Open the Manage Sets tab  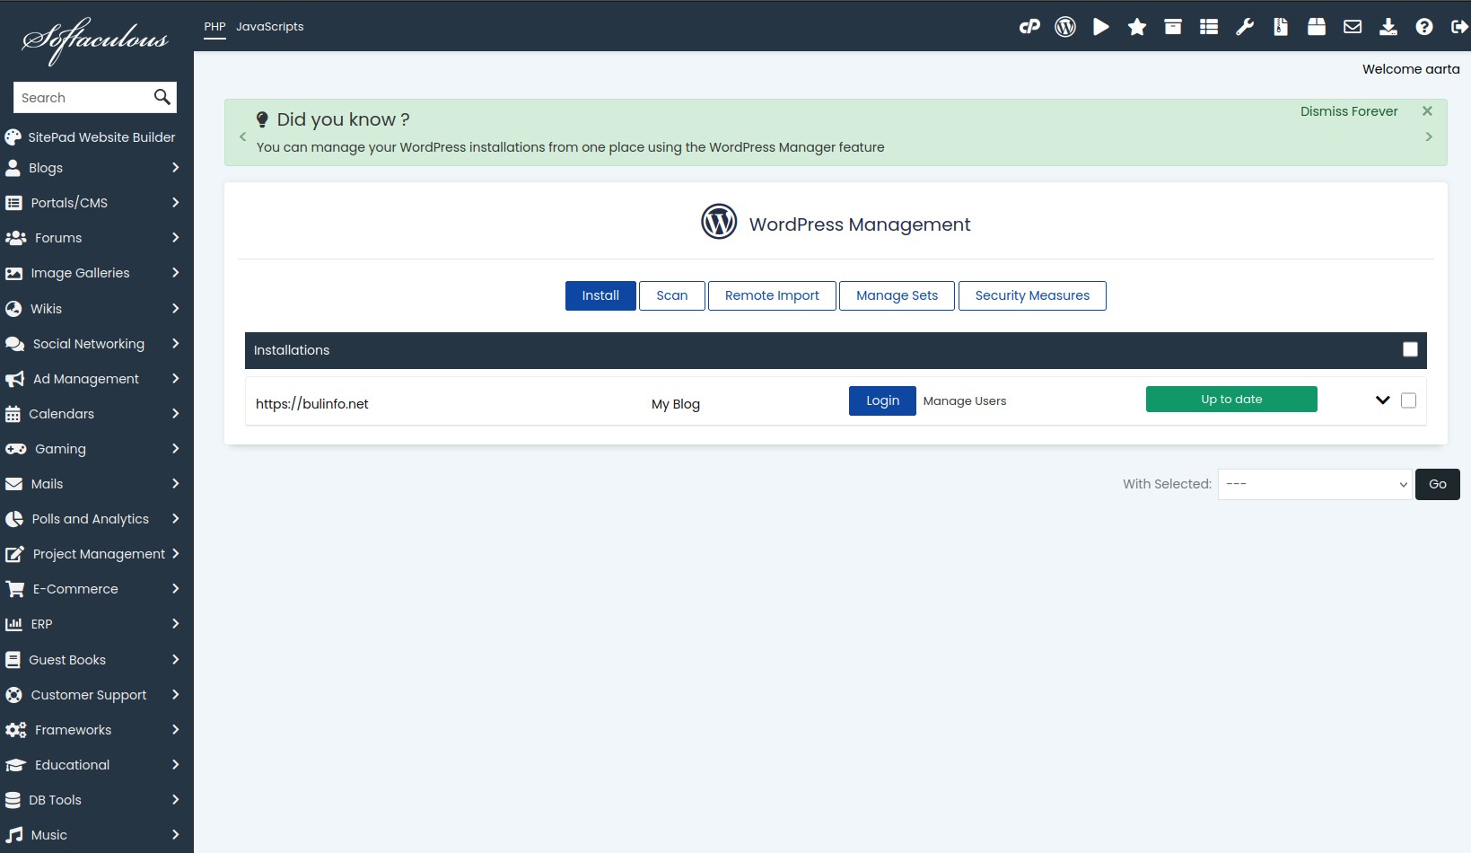(897, 295)
